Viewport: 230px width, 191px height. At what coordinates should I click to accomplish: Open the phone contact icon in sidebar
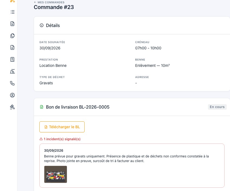click(13, 83)
